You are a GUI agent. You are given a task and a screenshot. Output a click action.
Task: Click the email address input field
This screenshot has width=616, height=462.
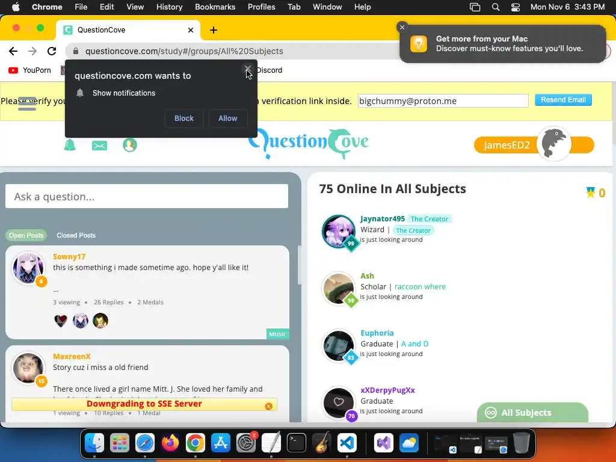443,100
